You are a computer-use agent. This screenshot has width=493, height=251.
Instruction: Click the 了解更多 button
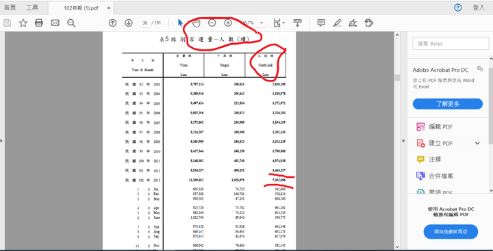point(447,104)
